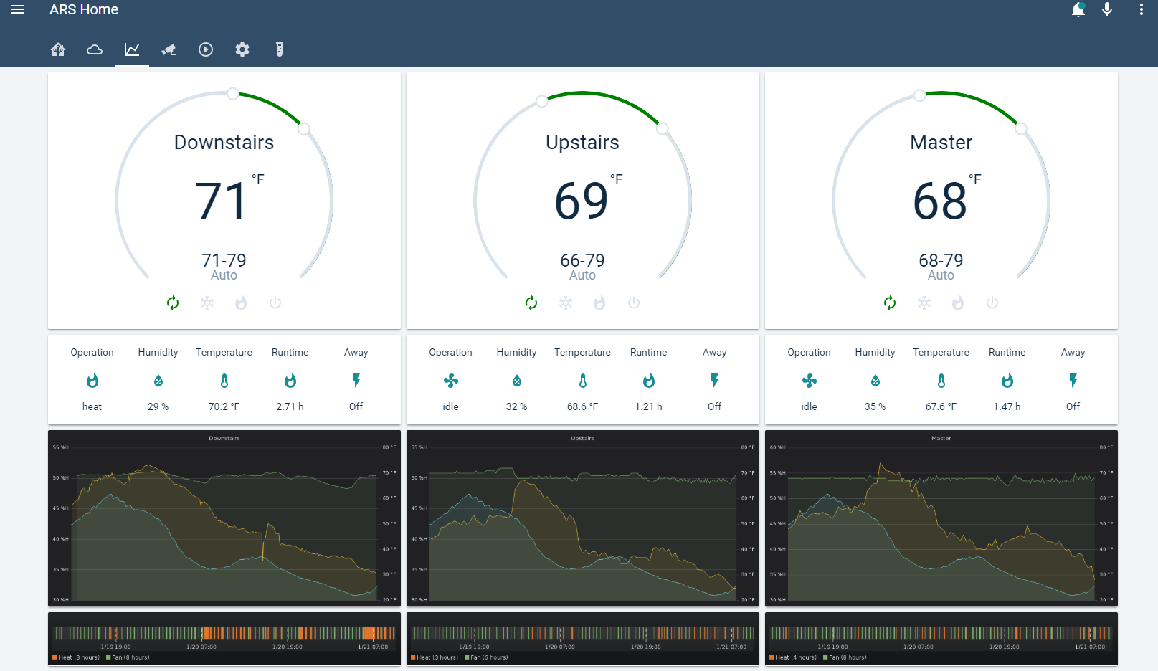Open the sidebar hamburger menu
Viewport: 1158px width, 671px height.
coord(17,10)
